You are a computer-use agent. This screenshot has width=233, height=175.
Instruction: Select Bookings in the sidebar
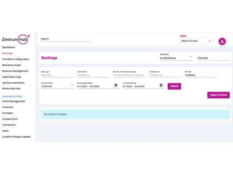[x=7, y=53]
